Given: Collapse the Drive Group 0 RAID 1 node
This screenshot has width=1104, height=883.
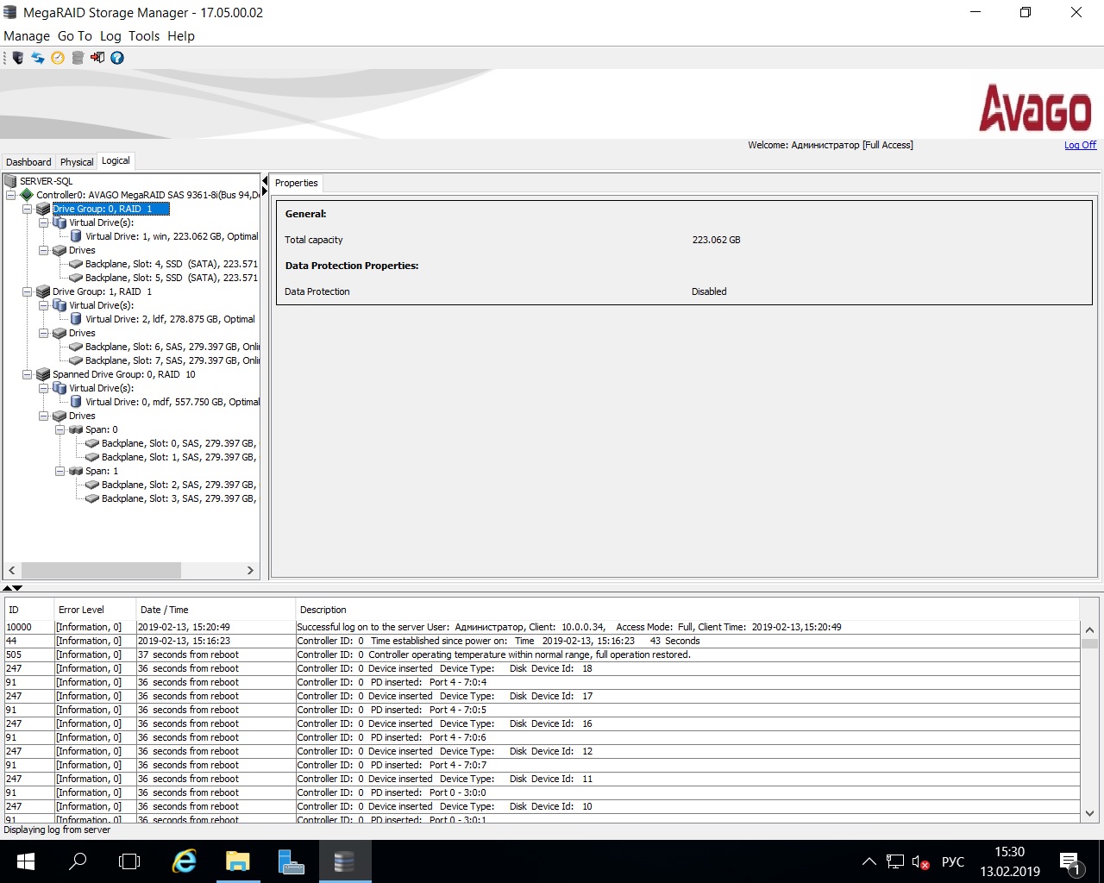Looking at the screenshot, I should (28, 209).
